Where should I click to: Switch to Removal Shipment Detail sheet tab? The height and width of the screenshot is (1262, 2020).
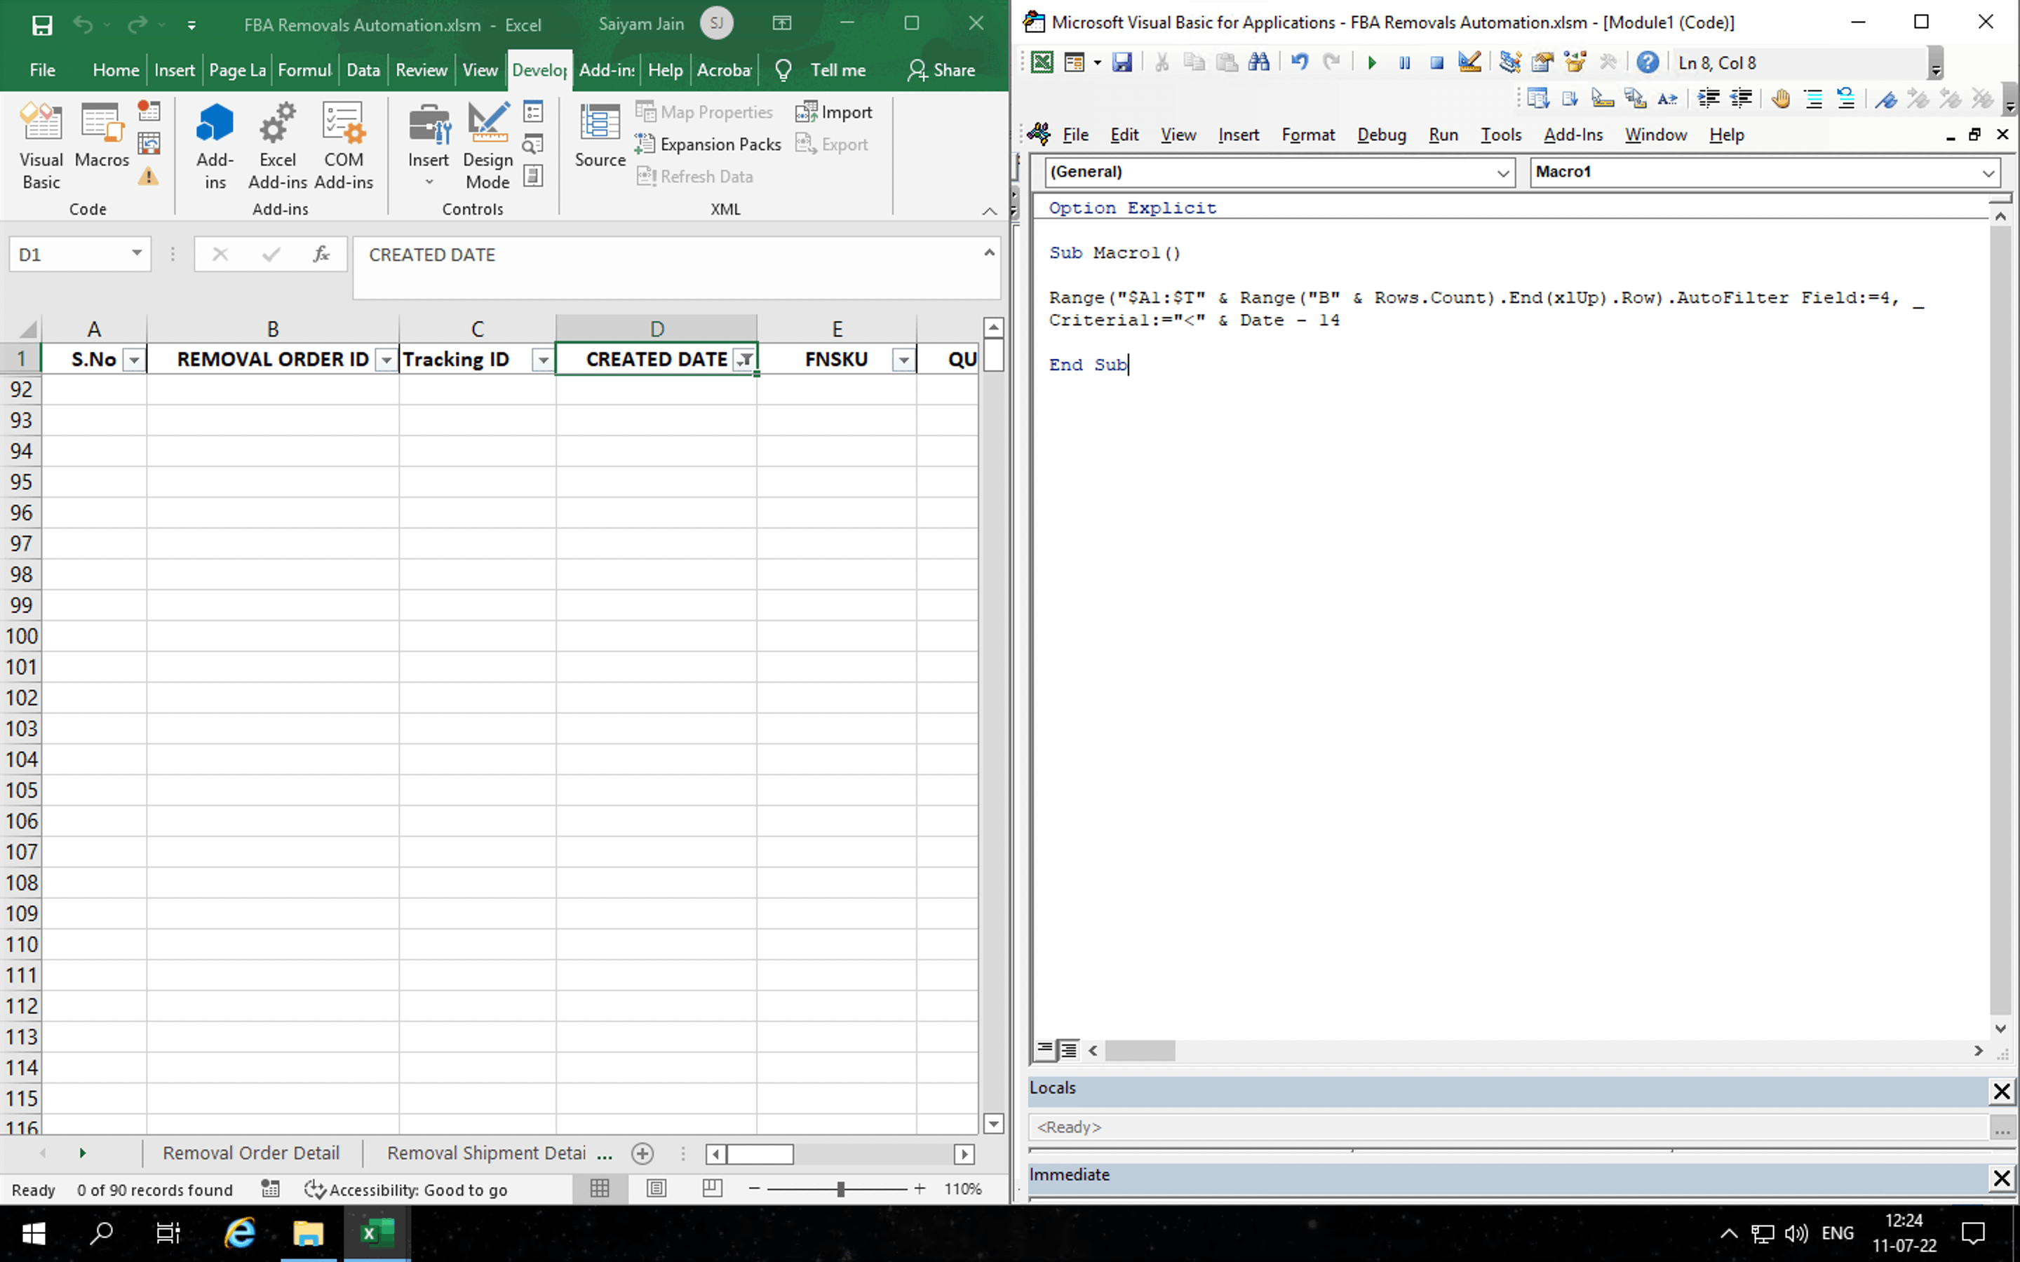[486, 1153]
